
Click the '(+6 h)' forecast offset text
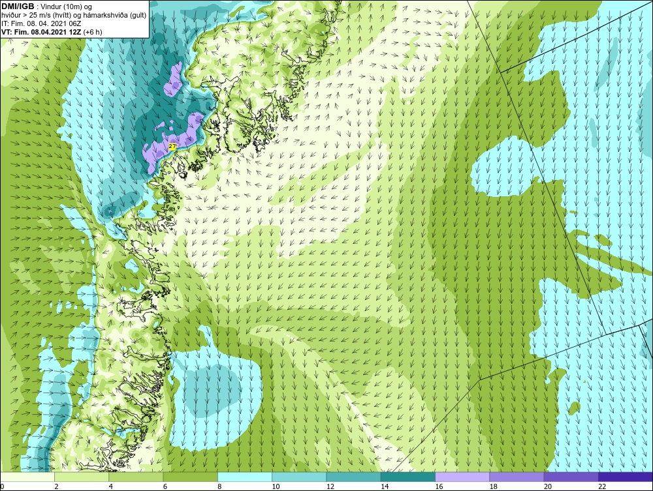tap(93, 31)
